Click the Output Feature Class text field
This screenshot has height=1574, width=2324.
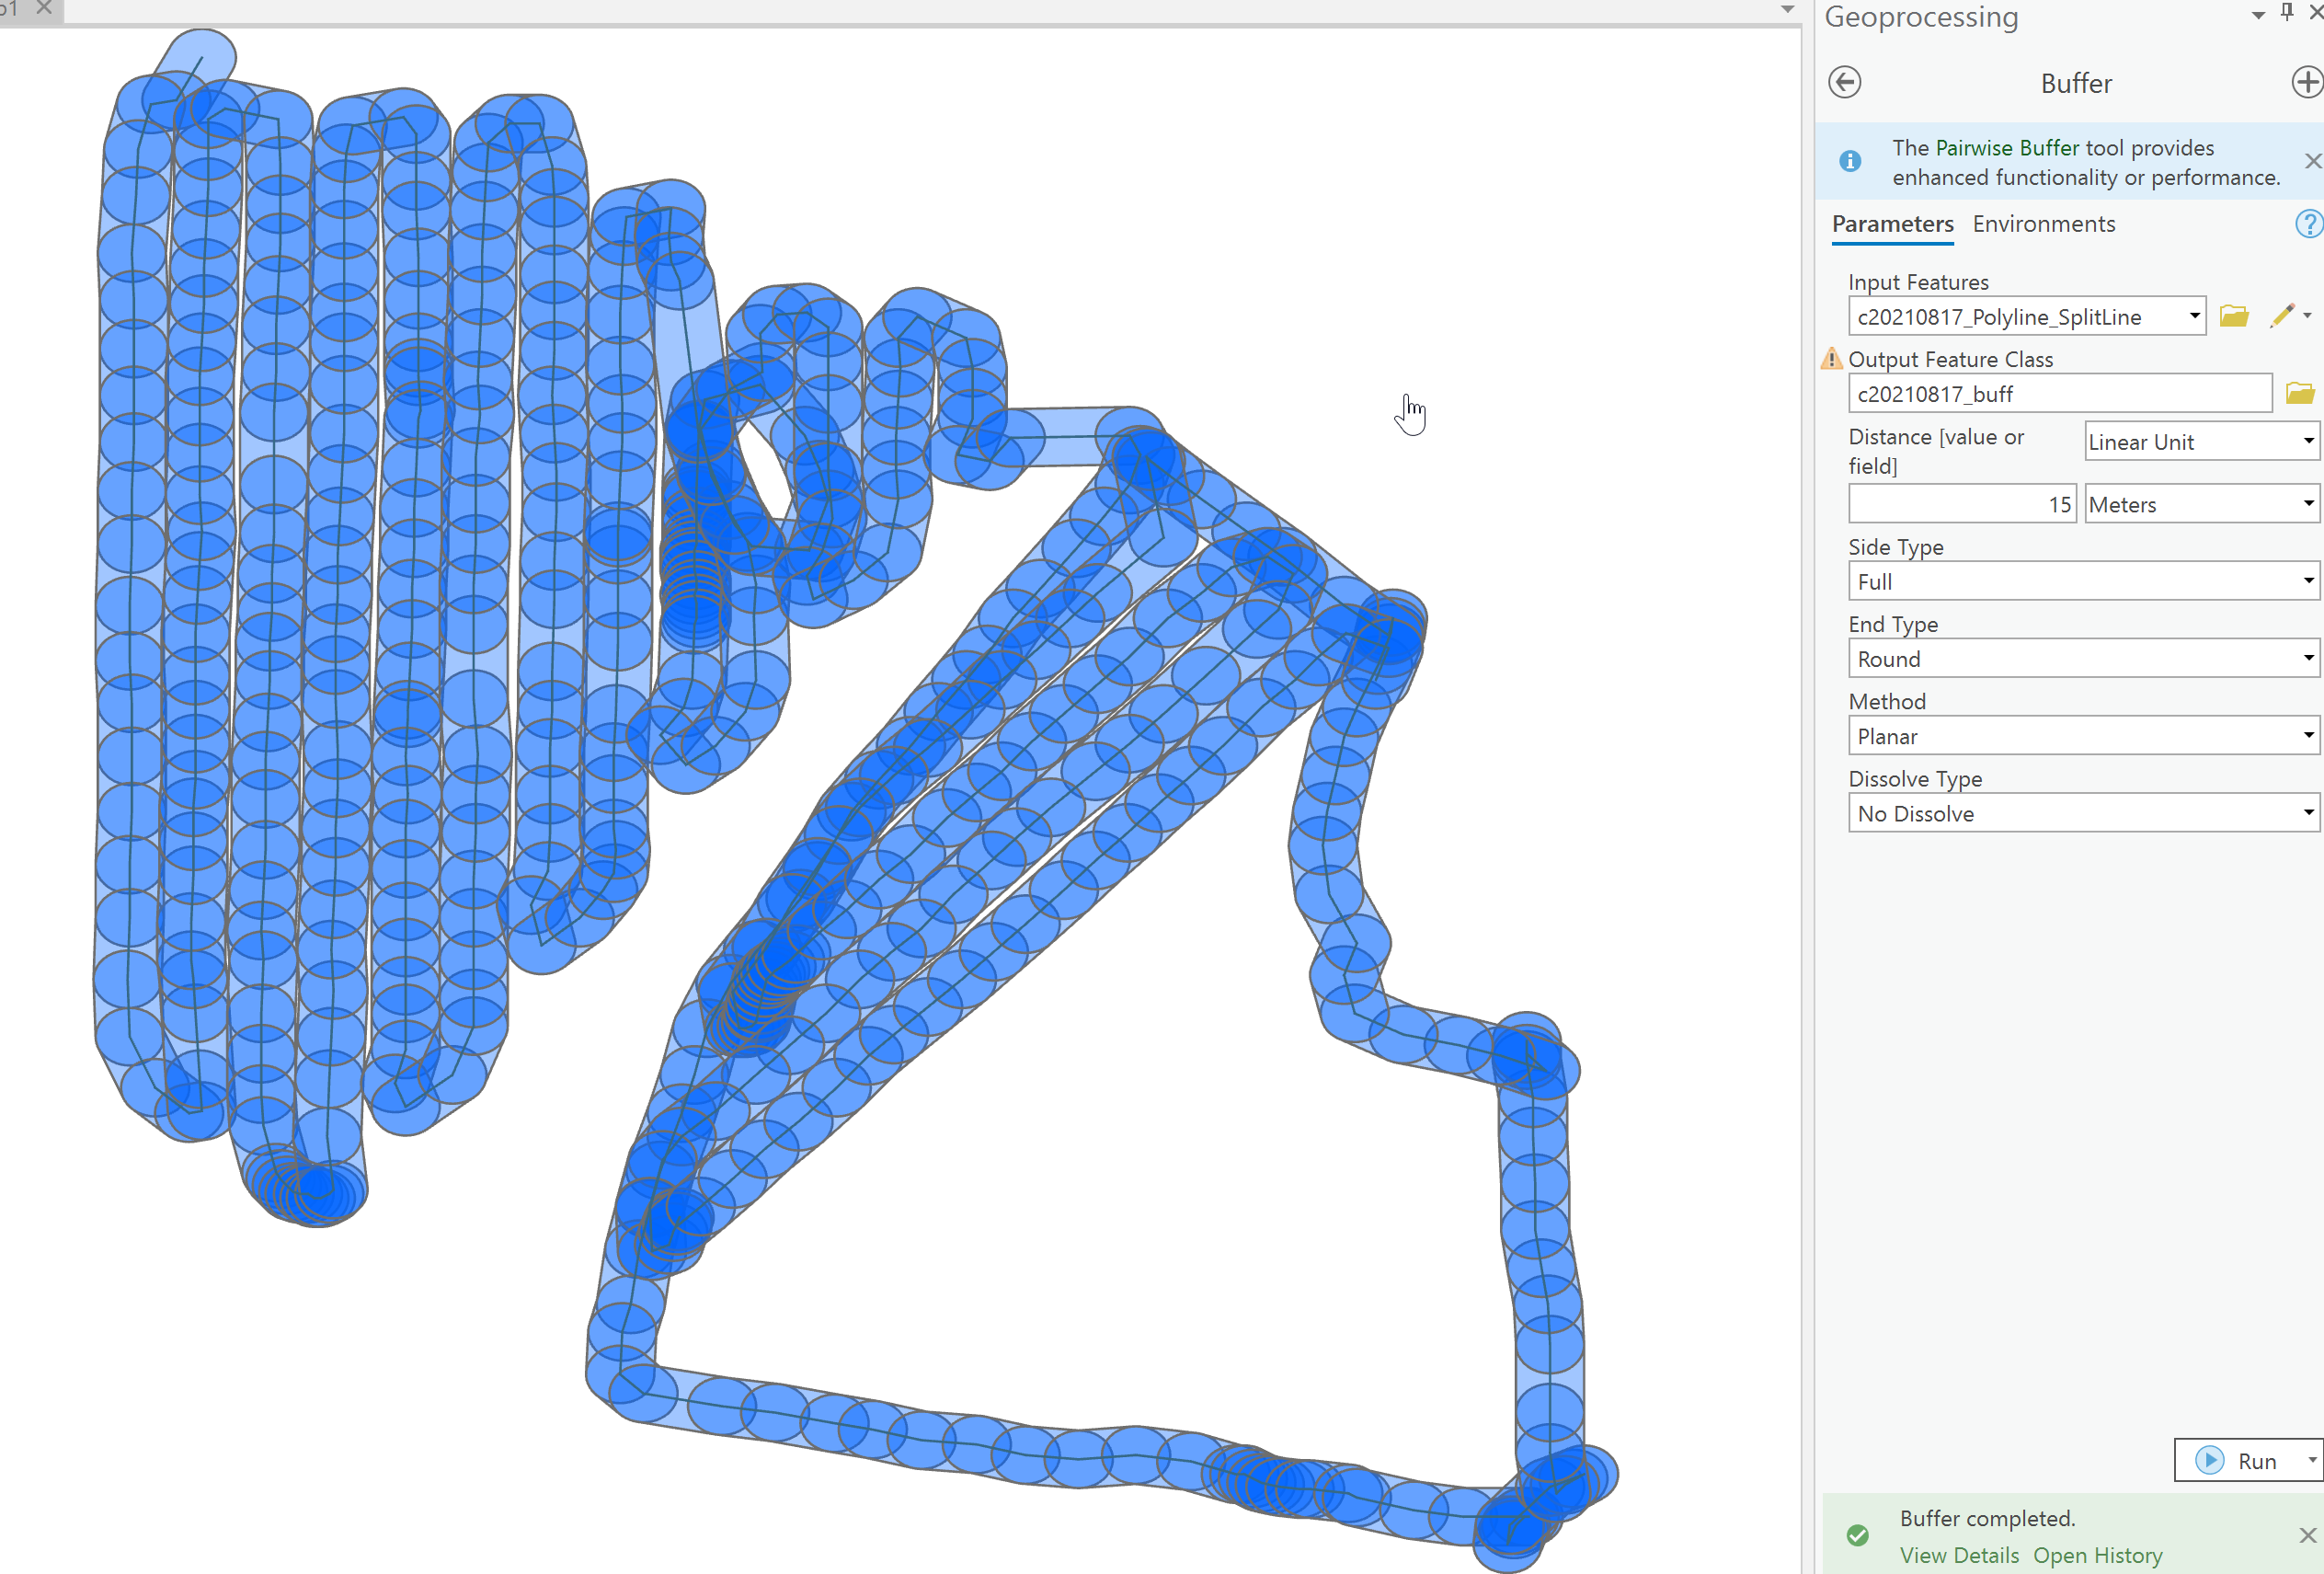(2058, 393)
